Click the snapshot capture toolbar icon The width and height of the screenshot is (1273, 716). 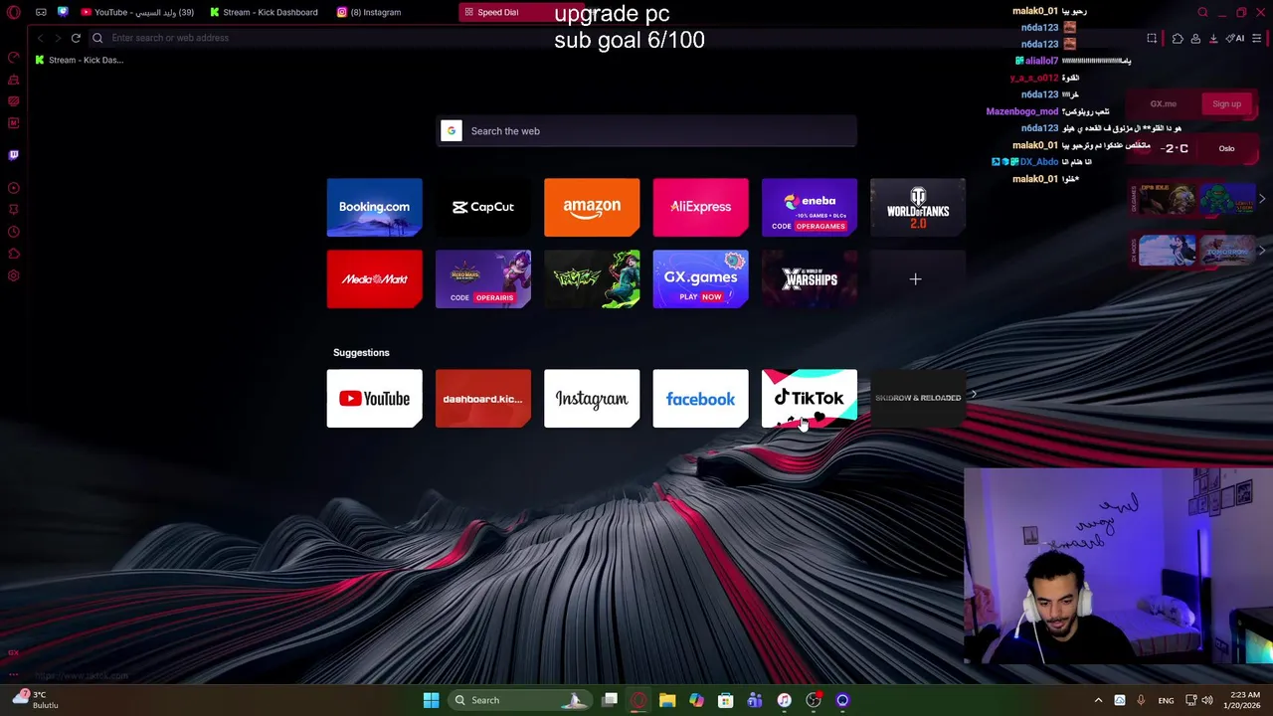point(1152,38)
